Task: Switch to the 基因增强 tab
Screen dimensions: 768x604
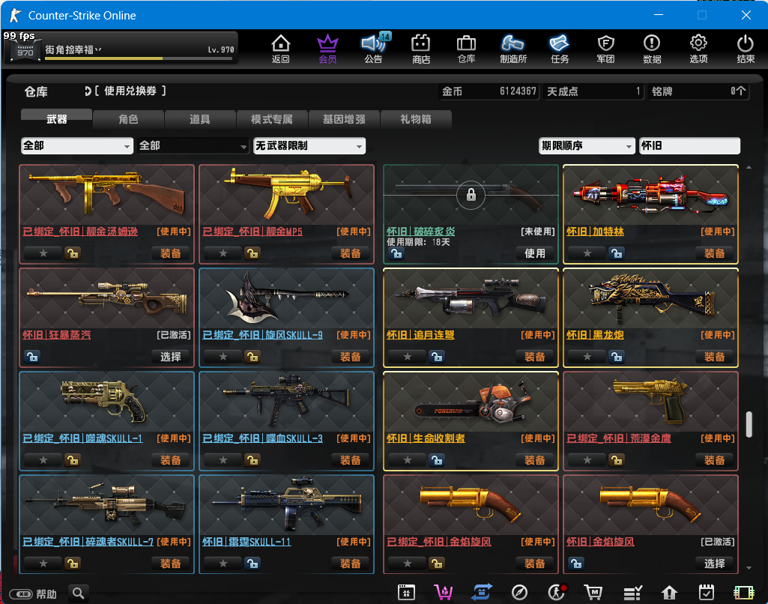Action: (x=344, y=119)
